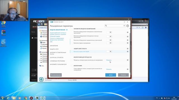The image size is (179, 100).
Task: Clear the search field with the X icon
Action: click(124, 26)
